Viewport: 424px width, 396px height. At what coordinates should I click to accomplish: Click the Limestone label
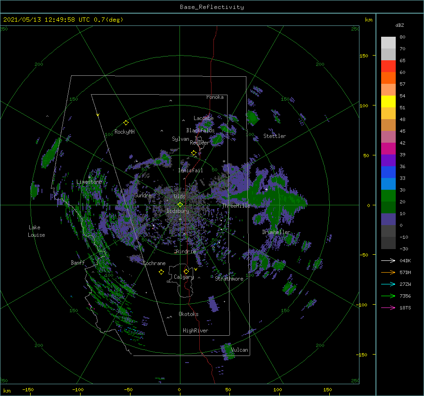tap(89, 182)
